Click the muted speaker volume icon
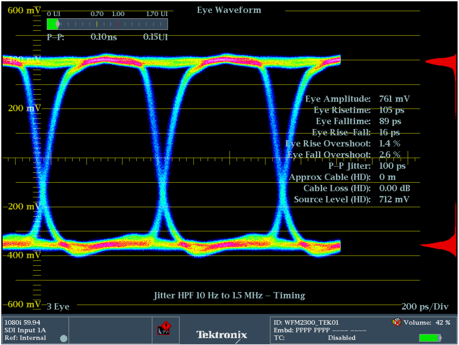This screenshot has width=459, height=345. [396, 322]
